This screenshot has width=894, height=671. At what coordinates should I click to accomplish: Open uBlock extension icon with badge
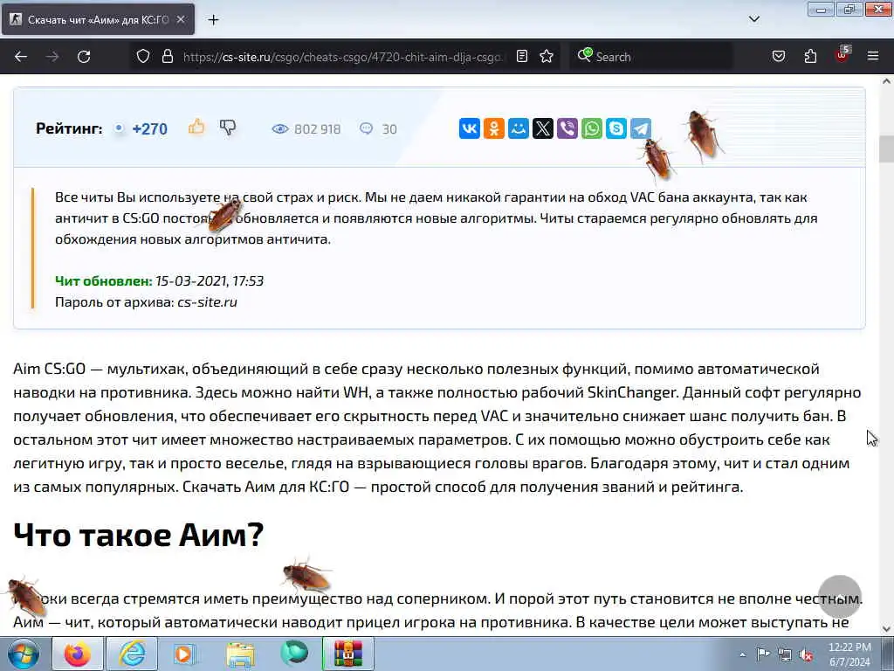pyautogui.click(x=842, y=55)
